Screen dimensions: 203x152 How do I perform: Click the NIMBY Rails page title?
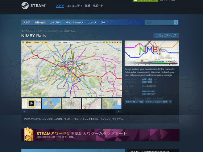[33, 36]
